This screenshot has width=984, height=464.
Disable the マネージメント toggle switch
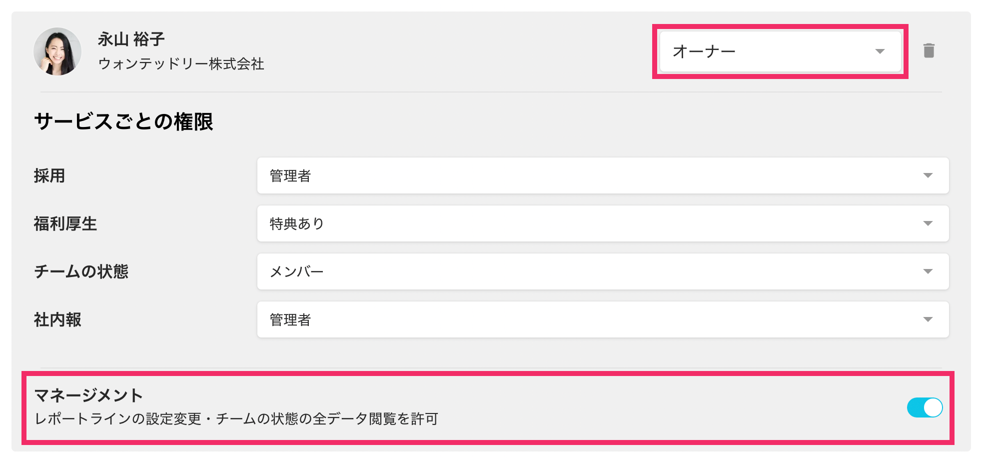(925, 407)
